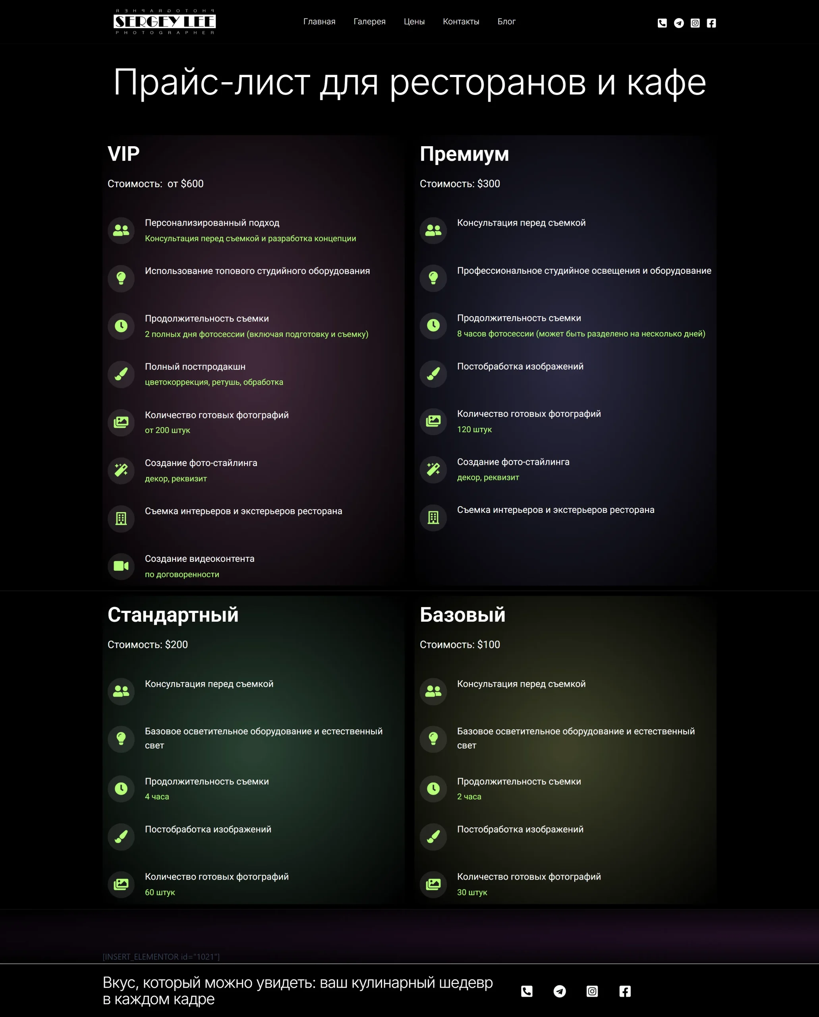Click the video camera icon in the VIP plan
The width and height of the screenshot is (819, 1017).
121,566
